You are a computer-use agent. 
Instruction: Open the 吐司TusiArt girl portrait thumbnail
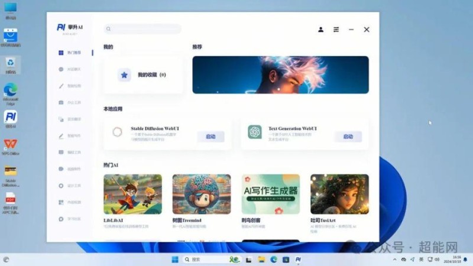point(339,194)
